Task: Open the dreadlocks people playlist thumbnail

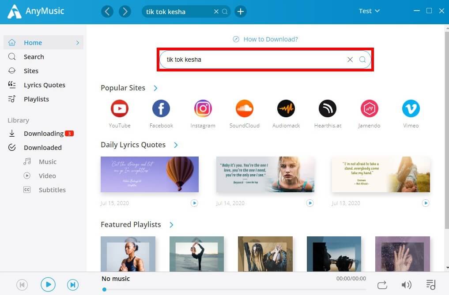Action: [265, 254]
